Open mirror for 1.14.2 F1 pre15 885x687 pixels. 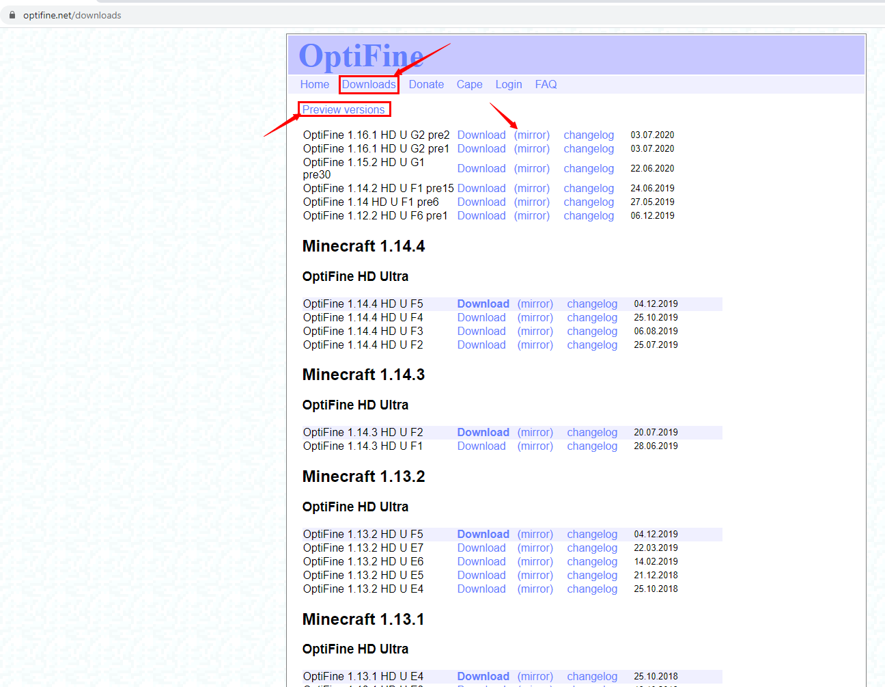pos(532,188)
